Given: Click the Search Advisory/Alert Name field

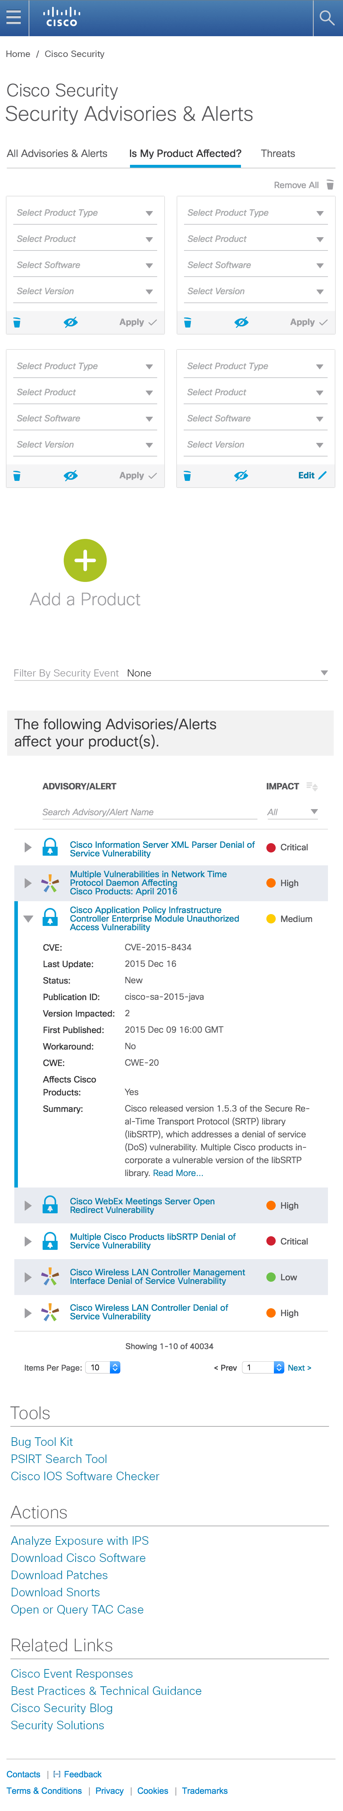Looking at the screenshot, I should [150, 812].
